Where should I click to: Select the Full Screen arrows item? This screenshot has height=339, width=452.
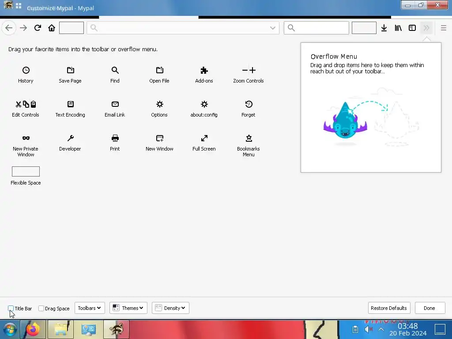tap(204, 143)
